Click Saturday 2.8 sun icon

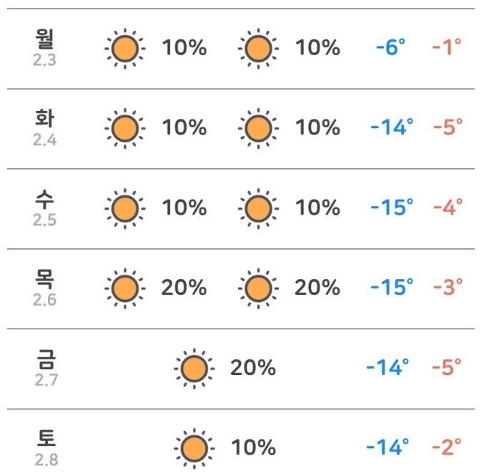tap(194, 449)
